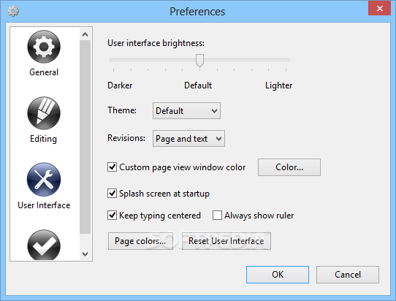Open the checkmark category icon
Image resolution: width=396 pixels, height=301 pixels.
[44, 245]
